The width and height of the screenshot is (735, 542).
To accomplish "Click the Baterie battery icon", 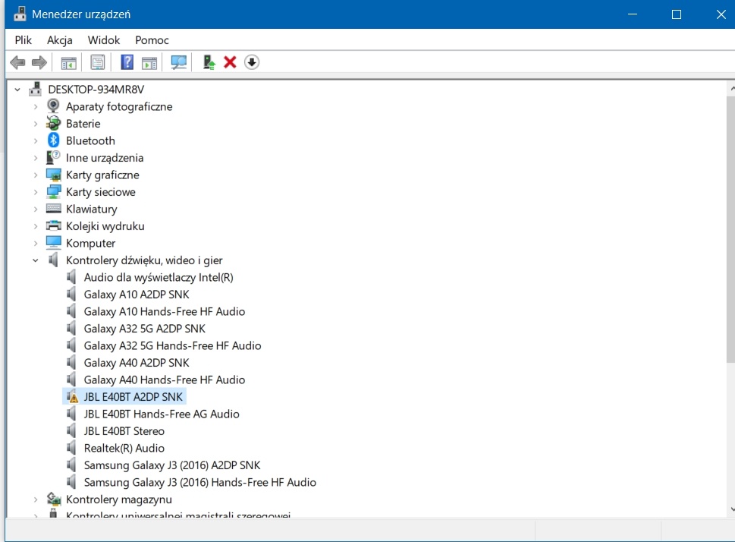I will (53, 124).
